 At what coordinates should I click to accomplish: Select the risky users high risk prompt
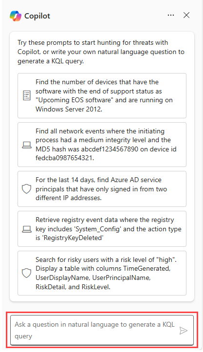click(102, 273)
